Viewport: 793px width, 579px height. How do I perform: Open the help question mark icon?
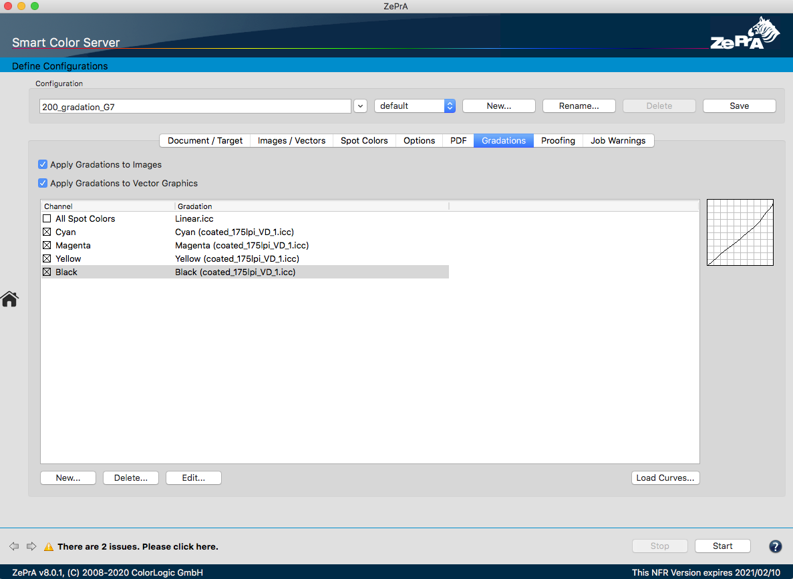point(775,546)
